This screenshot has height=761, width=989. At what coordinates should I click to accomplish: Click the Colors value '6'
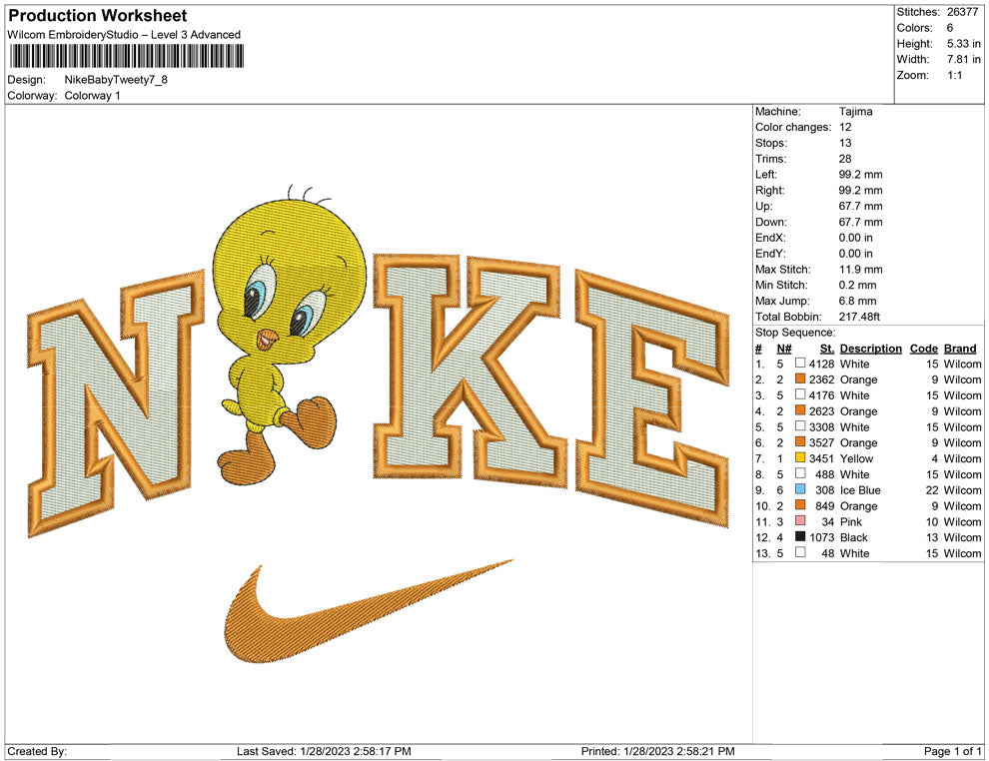click(950, 28)
